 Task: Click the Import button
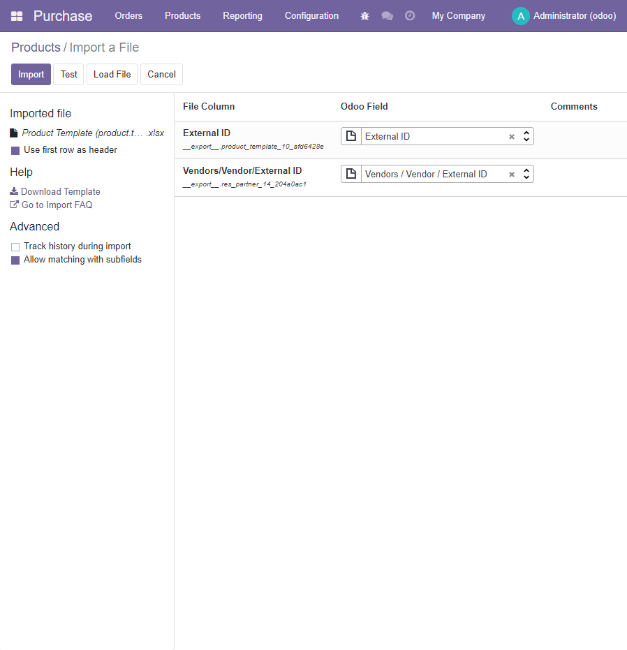click(31, 74)
